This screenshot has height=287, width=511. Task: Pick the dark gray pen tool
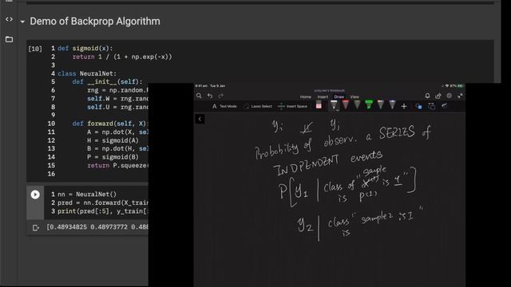[x=357, y=105]
